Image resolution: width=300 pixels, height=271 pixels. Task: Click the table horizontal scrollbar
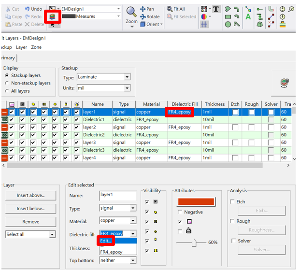[x=135, y=165]
